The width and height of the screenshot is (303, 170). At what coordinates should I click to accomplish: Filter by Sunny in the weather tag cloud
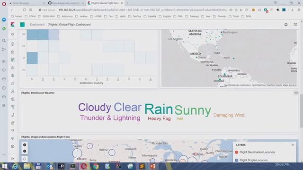click(x=193, y=110)
